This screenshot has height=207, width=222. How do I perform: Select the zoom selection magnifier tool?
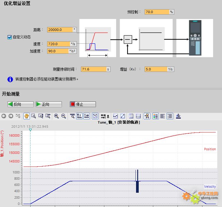33,116
